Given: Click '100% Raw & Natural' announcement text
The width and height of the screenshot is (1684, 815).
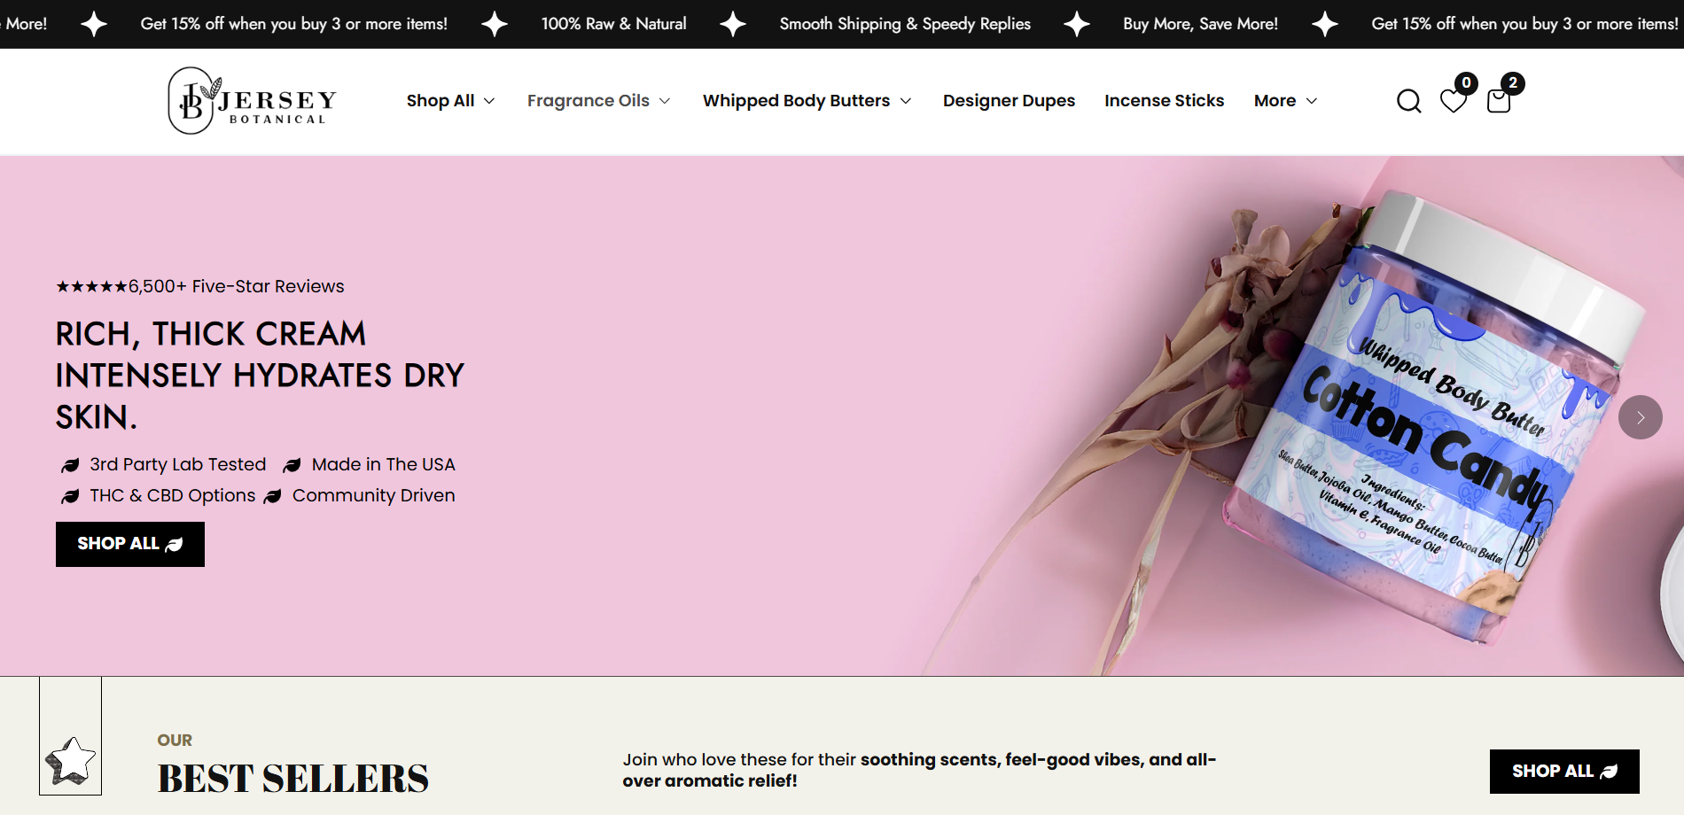Looking at the screenshot, I should [613, 24].
